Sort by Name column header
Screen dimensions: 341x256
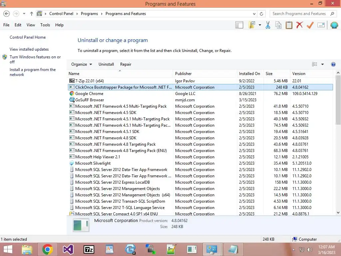point(120,74)
